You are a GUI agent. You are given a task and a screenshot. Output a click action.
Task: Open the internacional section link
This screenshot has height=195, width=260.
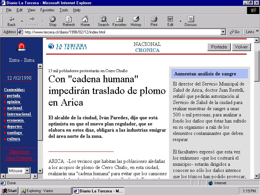point(19,114)
